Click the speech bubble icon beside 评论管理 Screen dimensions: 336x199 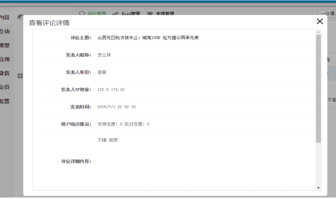[82, 14]
